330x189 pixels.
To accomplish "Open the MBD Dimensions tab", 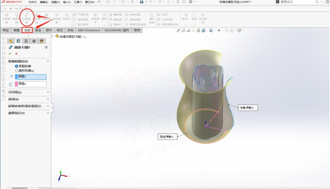I will [x=89, y=30].
